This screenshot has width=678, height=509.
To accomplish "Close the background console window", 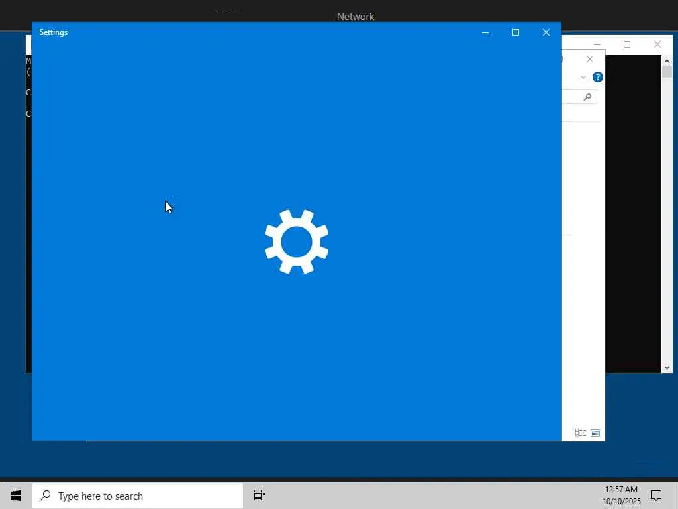I will (657, 44).
